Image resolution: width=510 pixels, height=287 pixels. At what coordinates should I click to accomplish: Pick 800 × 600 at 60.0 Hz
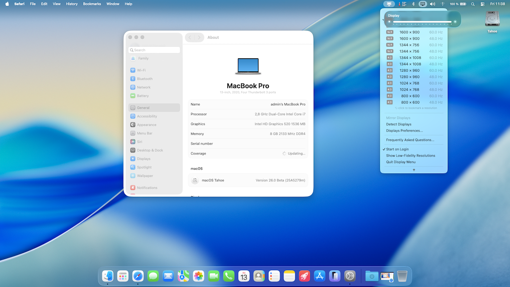coord(414,96)
